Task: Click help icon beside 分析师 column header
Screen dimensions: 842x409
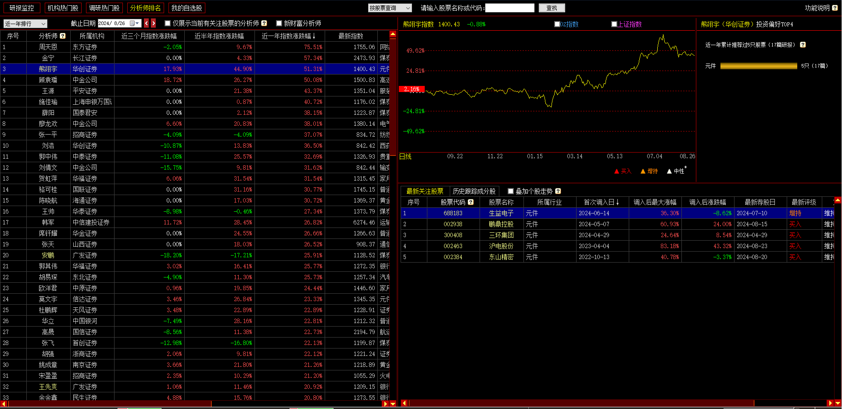Action: (63, 36)
